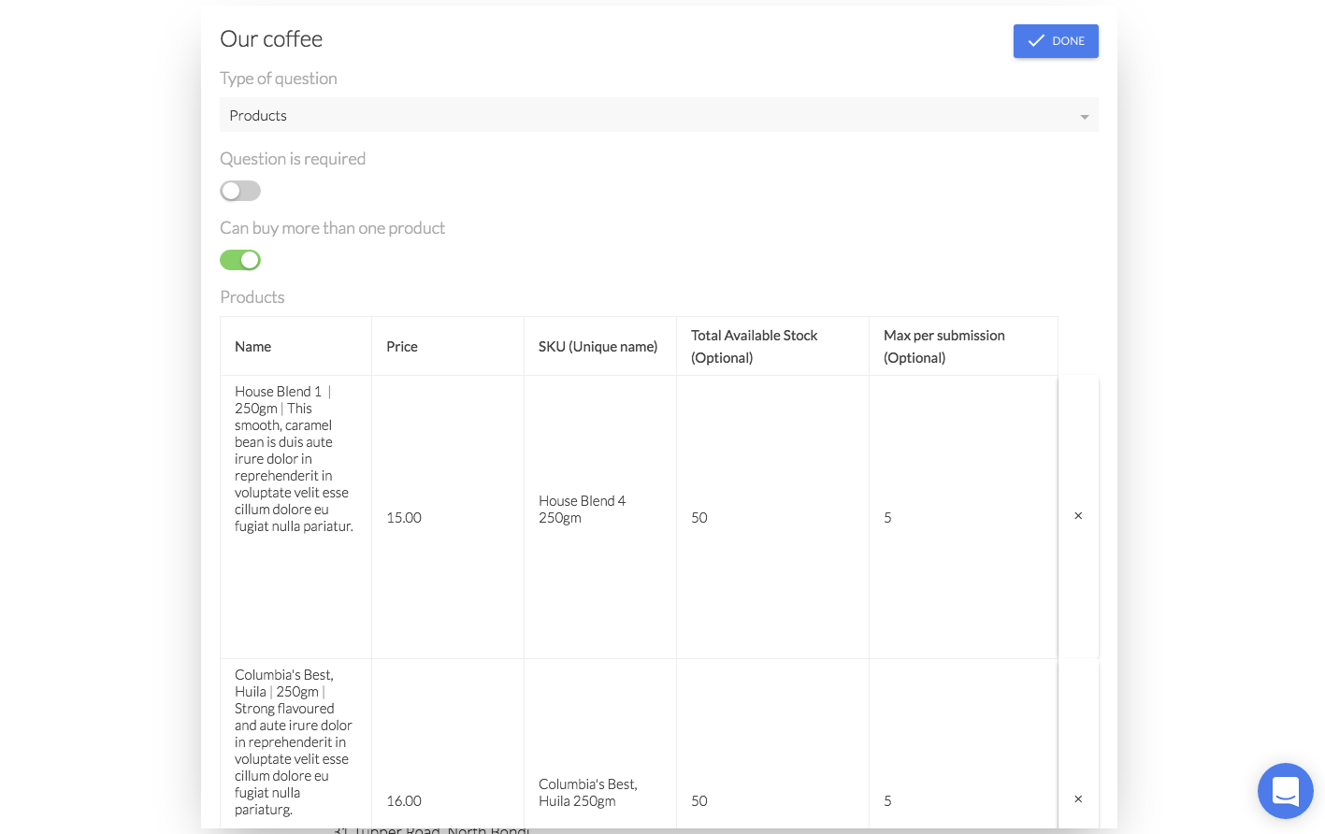Edit the Our coffee question title

click(271, 39)
